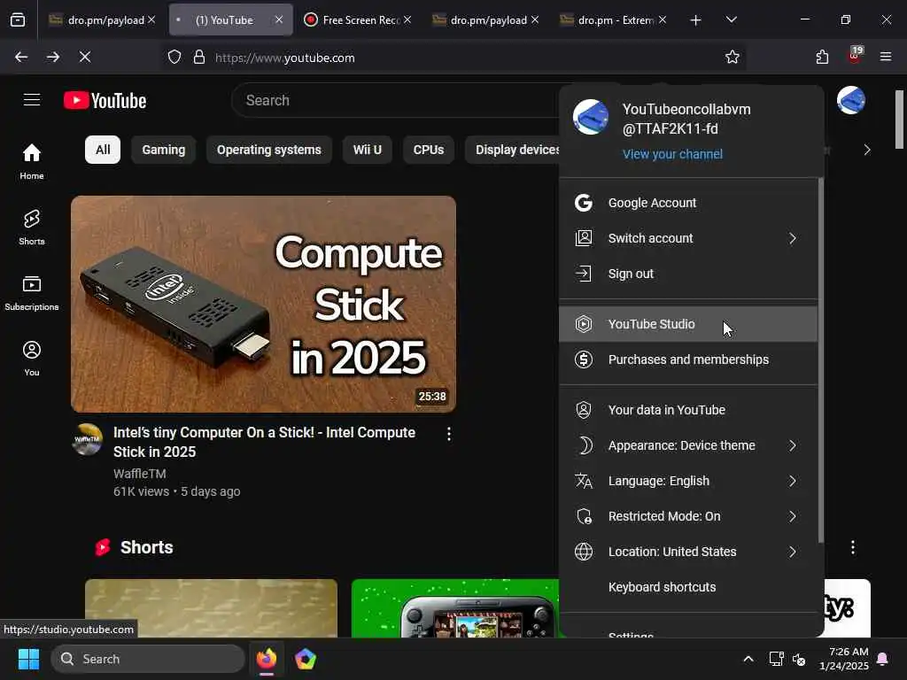907x680 pixels.
Task: Click View your channel link
Action: pos(672,154)
